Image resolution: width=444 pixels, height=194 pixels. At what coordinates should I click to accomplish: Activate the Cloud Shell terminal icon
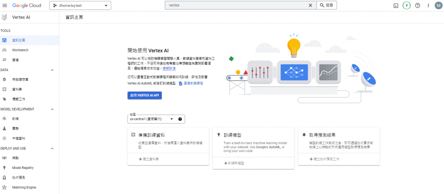(x=396, y=5)
